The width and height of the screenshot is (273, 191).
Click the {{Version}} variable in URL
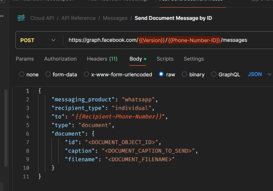[x=152, y=40]
